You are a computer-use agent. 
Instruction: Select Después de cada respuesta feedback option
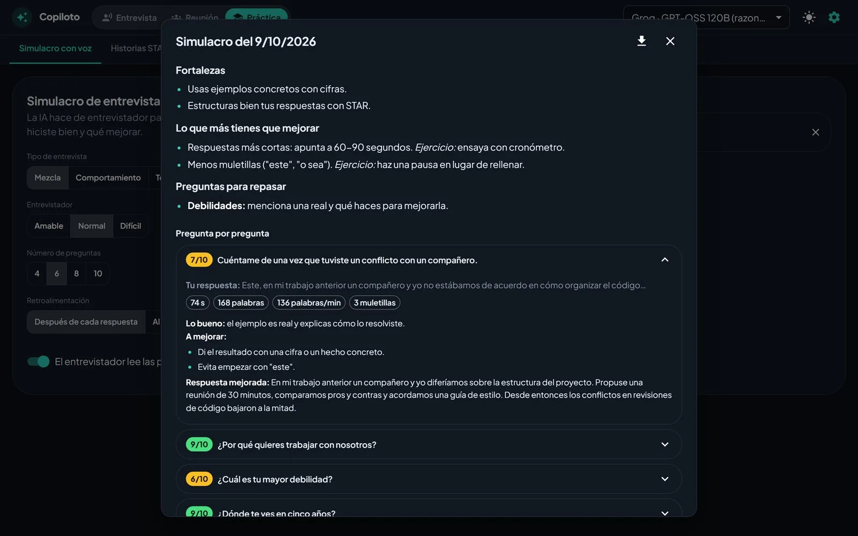[86, 322]
